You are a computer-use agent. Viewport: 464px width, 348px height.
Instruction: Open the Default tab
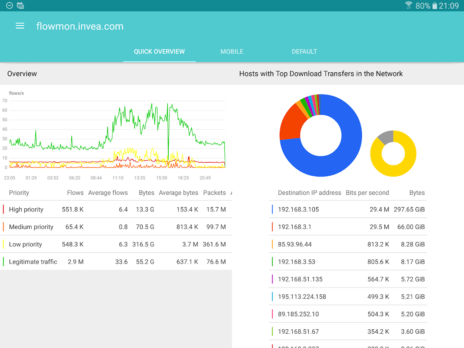point(304,51)
